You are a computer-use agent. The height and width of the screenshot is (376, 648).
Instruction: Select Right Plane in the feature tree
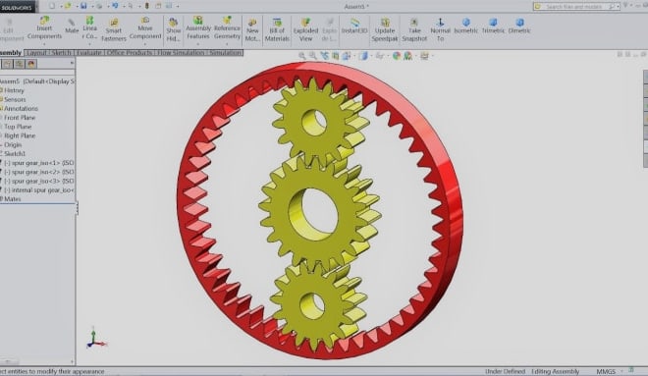(20, 135)
